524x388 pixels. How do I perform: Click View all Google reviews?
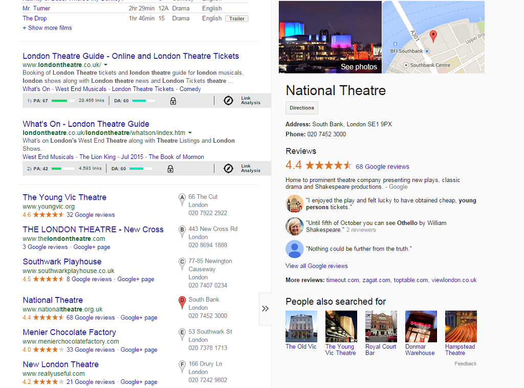pyautogui.click(x=316, y=266)
